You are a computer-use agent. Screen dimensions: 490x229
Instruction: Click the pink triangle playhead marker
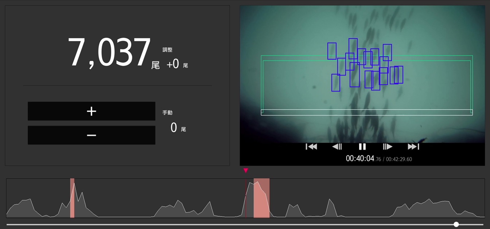tap(246, 170)
